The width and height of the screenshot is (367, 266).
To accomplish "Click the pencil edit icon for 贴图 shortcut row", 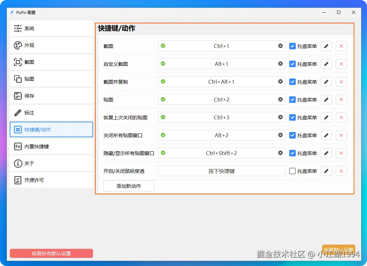I will tap(326, 100).
